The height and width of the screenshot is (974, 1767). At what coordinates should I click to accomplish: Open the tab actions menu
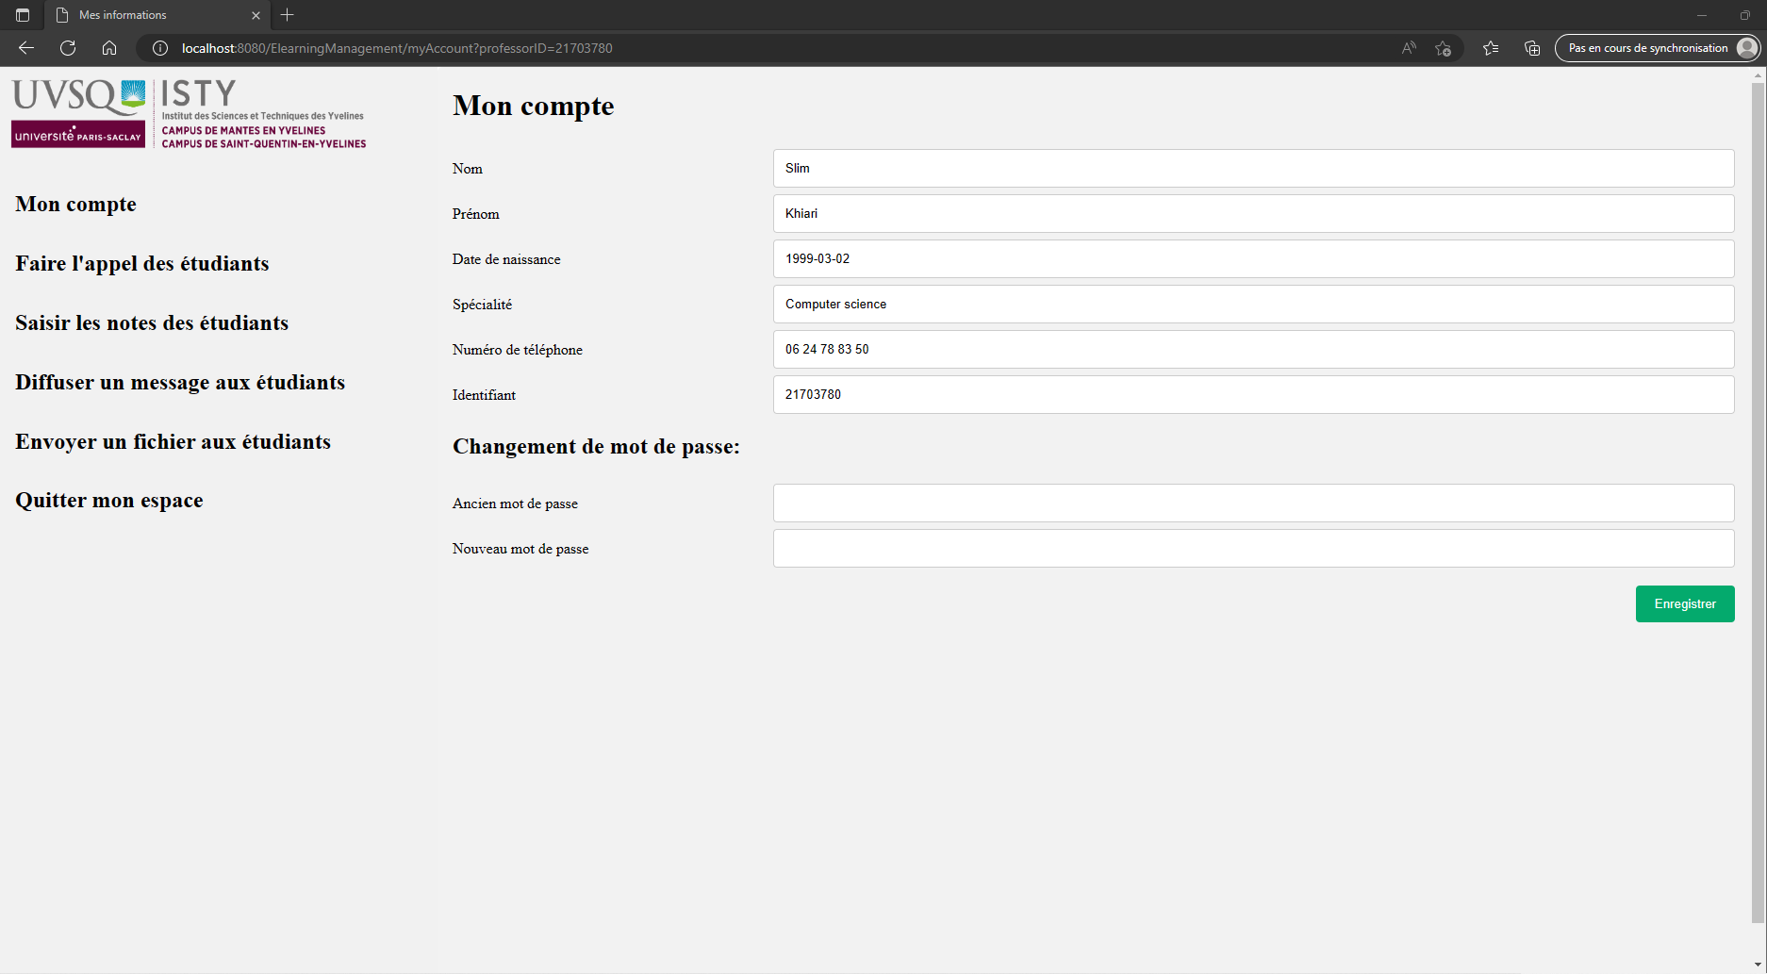point(22,15)
